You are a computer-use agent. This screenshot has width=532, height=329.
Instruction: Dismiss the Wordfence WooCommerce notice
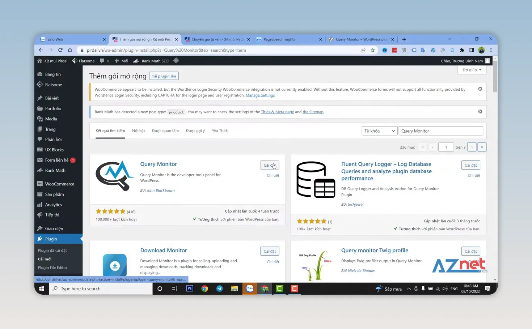[480, 89]
